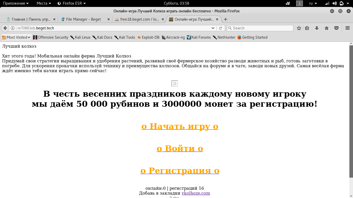353x198 pixels.
Task: Show bookmarks list icon
Action: [x=307, y=28]
